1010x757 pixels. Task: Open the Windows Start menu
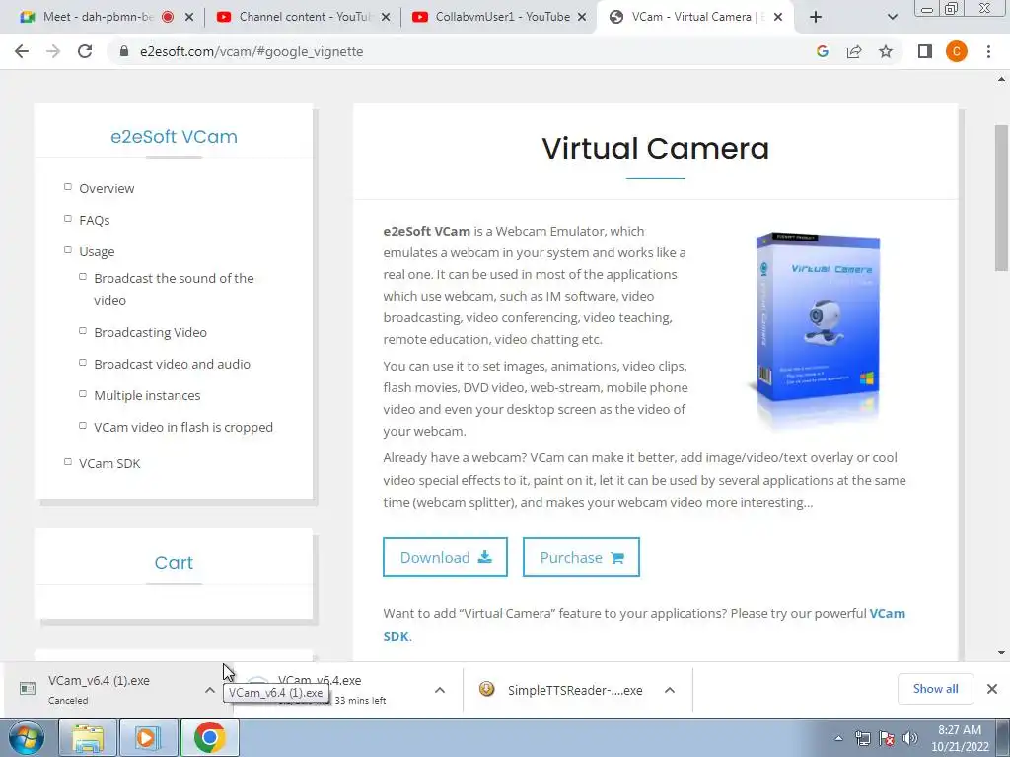coord(27,737)
